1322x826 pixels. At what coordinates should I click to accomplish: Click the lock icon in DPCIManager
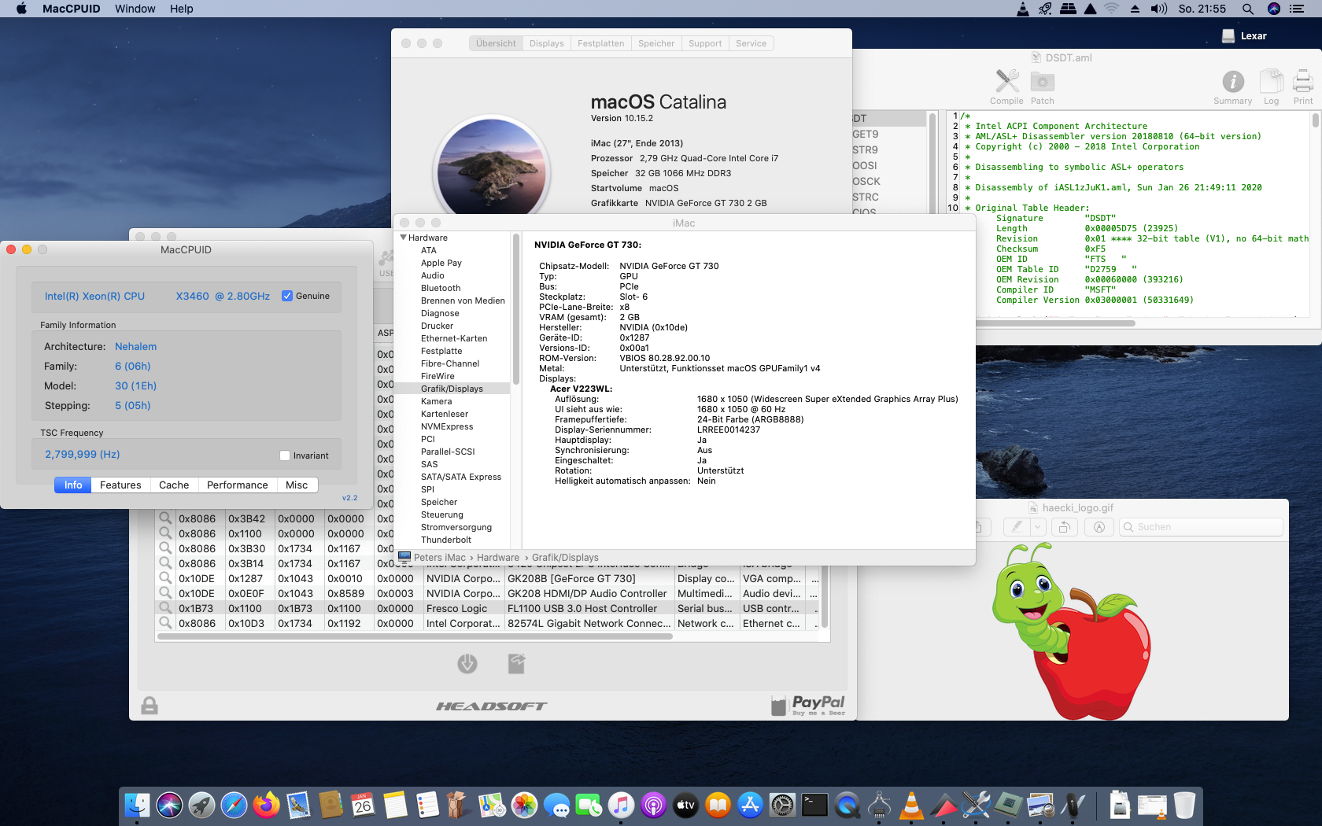click(x=150, y=706)
